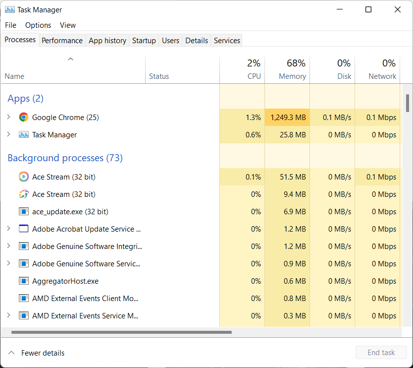Expand the Task Manager process entry

pyautogui.click(x=8, y=135)
